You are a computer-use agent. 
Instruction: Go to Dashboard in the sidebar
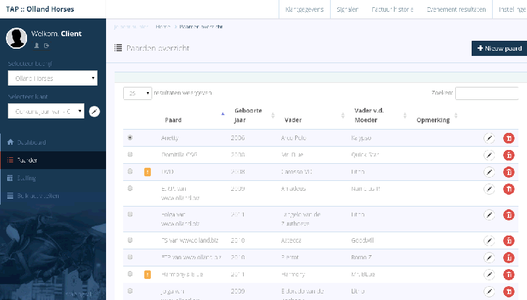click(53, 142)
